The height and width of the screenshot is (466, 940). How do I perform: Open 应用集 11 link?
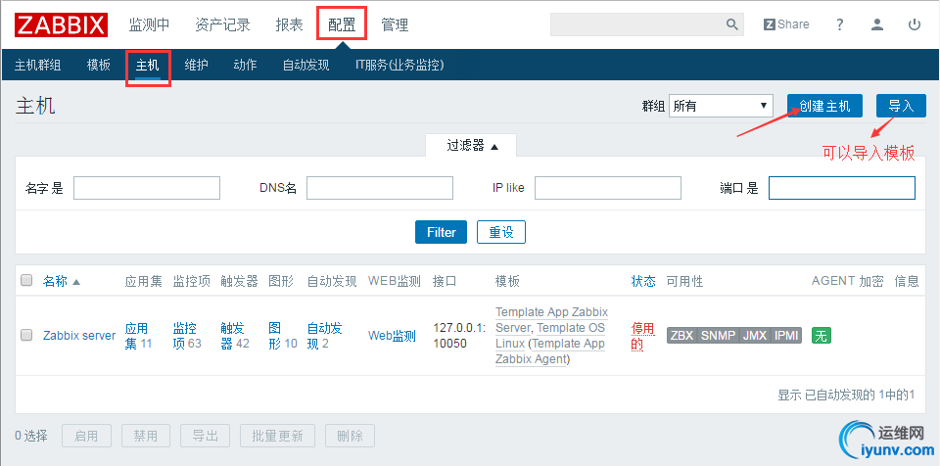coord(138,336)
